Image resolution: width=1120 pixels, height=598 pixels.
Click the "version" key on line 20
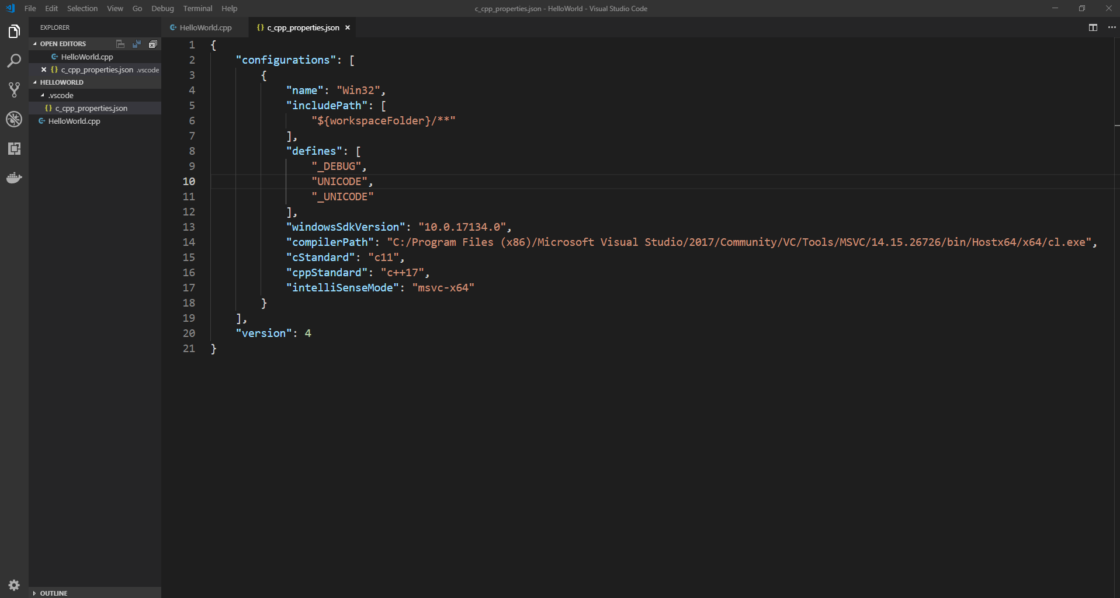click(x=263, y=333)
